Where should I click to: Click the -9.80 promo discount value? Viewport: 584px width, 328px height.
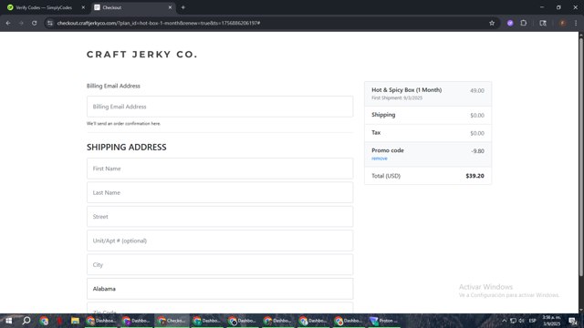(477, 151)
